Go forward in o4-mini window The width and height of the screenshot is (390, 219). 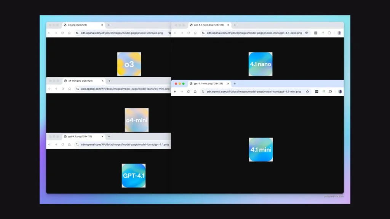tap(56, 89)
